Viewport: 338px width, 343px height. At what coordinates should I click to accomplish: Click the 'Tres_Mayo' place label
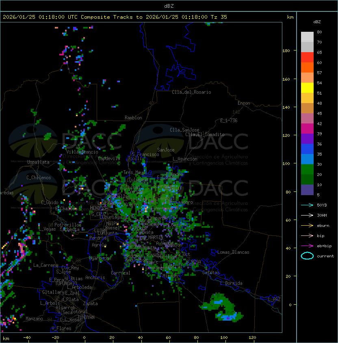point(134,172)
